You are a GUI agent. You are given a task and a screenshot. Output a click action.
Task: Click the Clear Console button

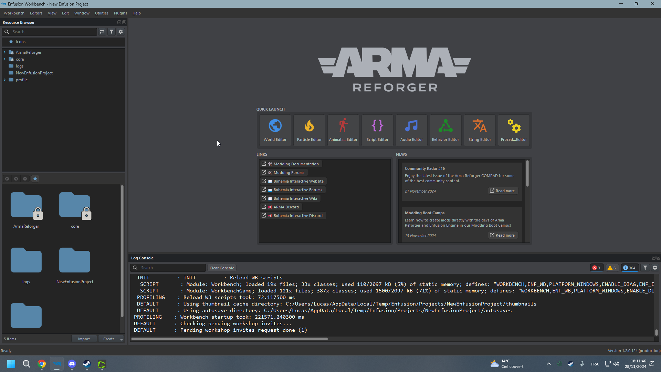click(x=222, y=268)
